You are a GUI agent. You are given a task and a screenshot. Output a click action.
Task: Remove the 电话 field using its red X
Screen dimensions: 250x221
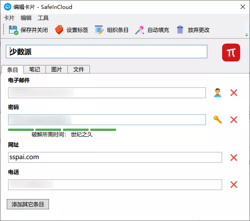point(234,185)
